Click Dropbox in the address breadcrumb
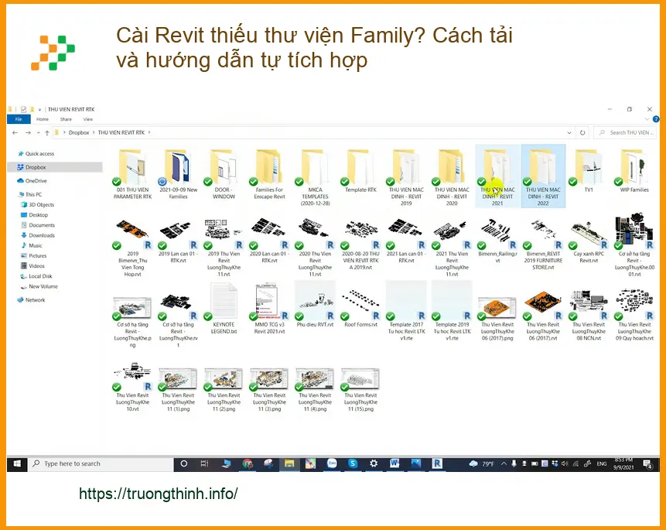 coord(79,132)
